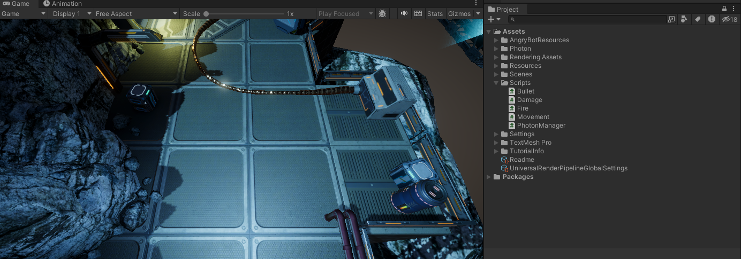Toggle keyboard shortcuts icon in Game toolbar
The width and height of the screenshot is (741, 259).
[x=419, y=13]
